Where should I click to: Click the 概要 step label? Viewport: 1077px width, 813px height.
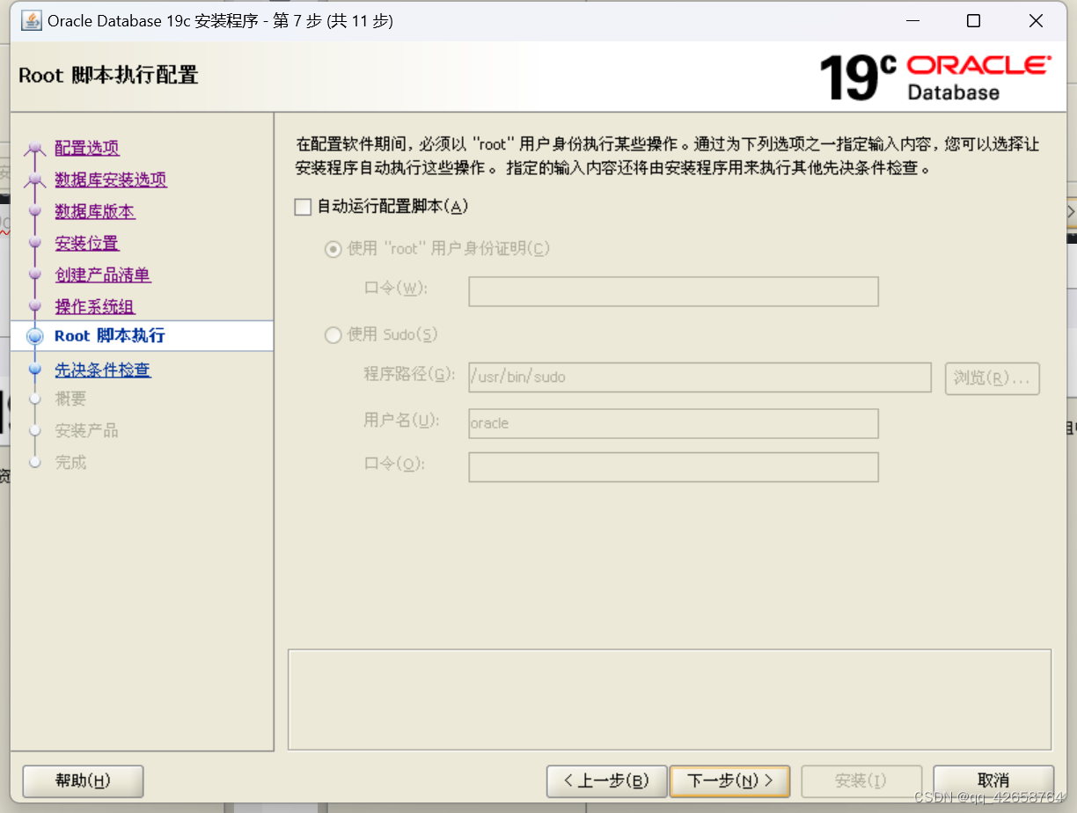(70, 399)
